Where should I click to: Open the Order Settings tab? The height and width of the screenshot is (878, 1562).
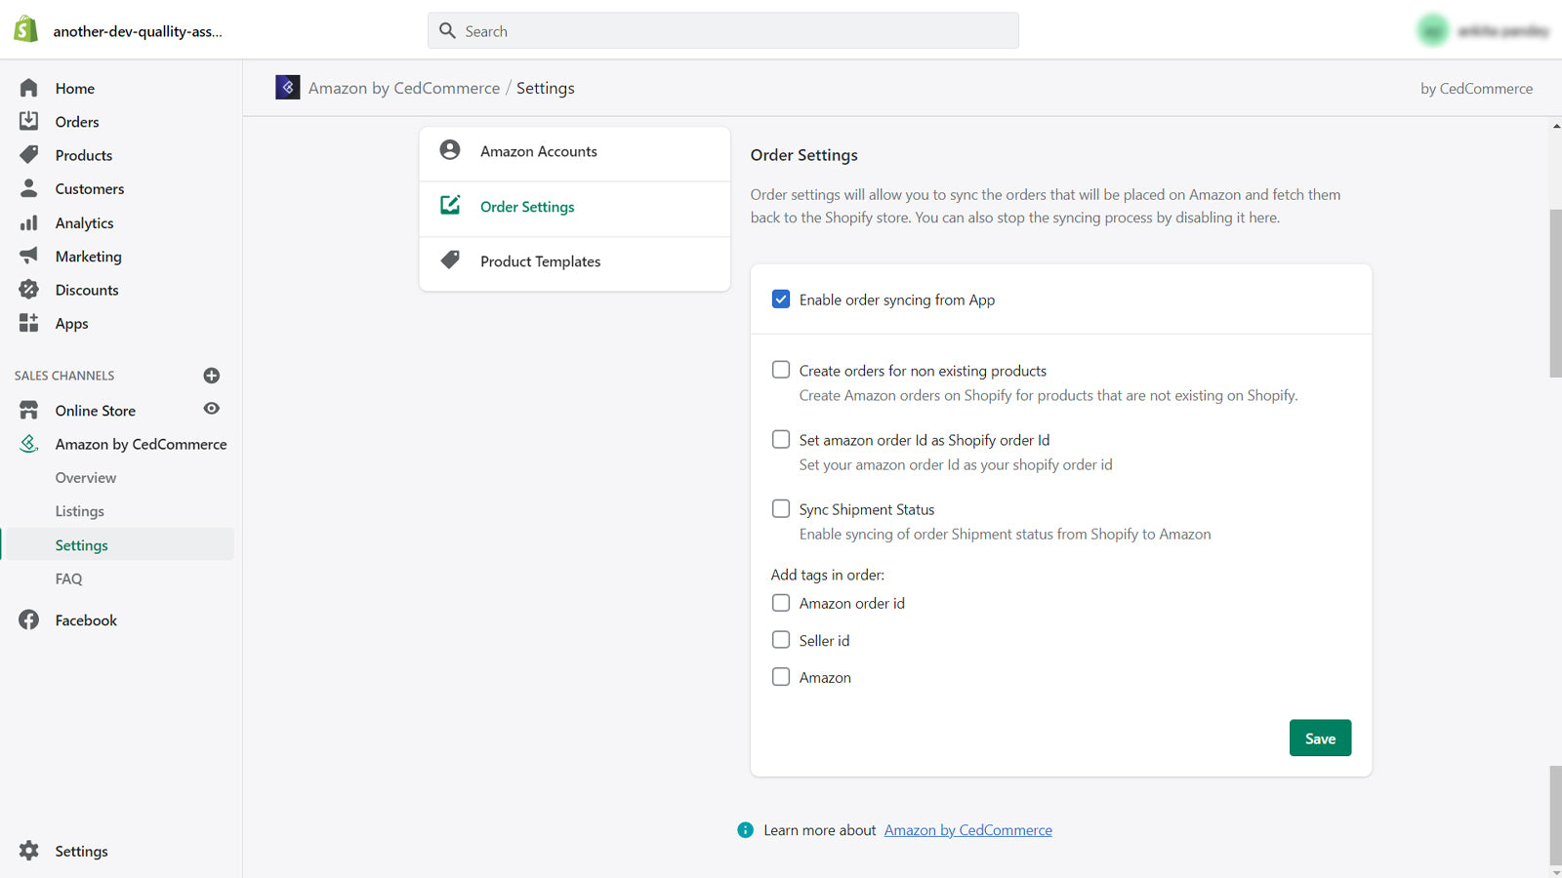(x=527, y=207)
